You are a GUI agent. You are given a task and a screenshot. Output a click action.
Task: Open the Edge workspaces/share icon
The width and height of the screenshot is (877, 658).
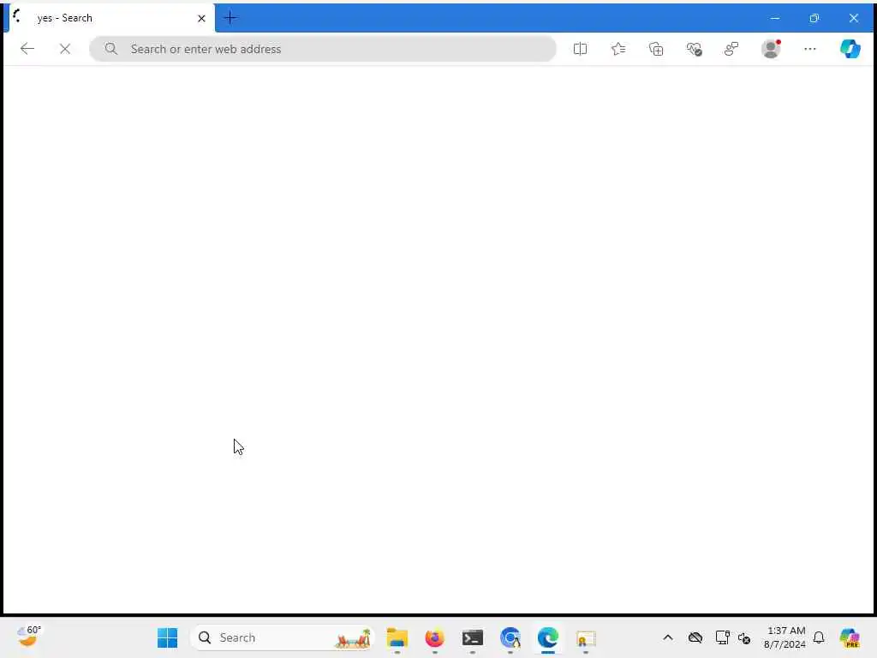(731, 49)
